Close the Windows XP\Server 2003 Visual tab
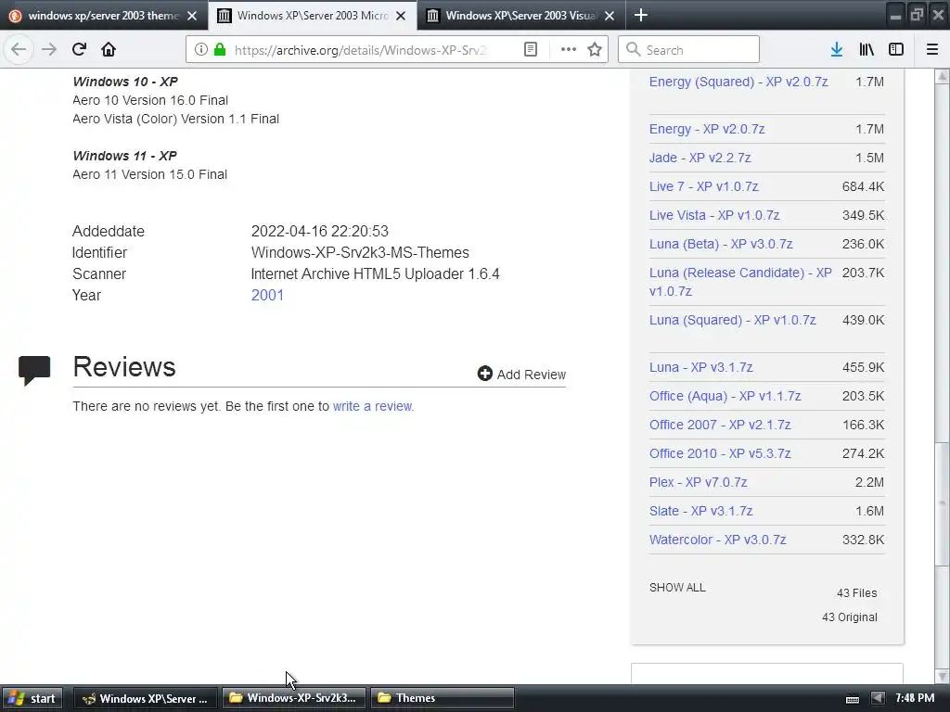Viewport: 950px width, 712px height. (x=610, y=16)
